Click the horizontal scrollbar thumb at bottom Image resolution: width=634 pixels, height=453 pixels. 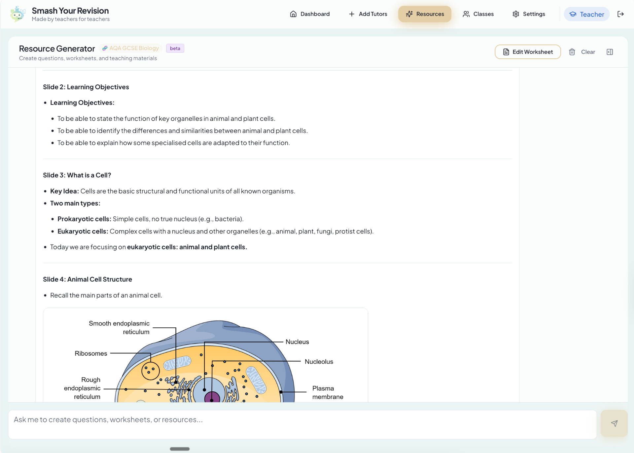180,449
